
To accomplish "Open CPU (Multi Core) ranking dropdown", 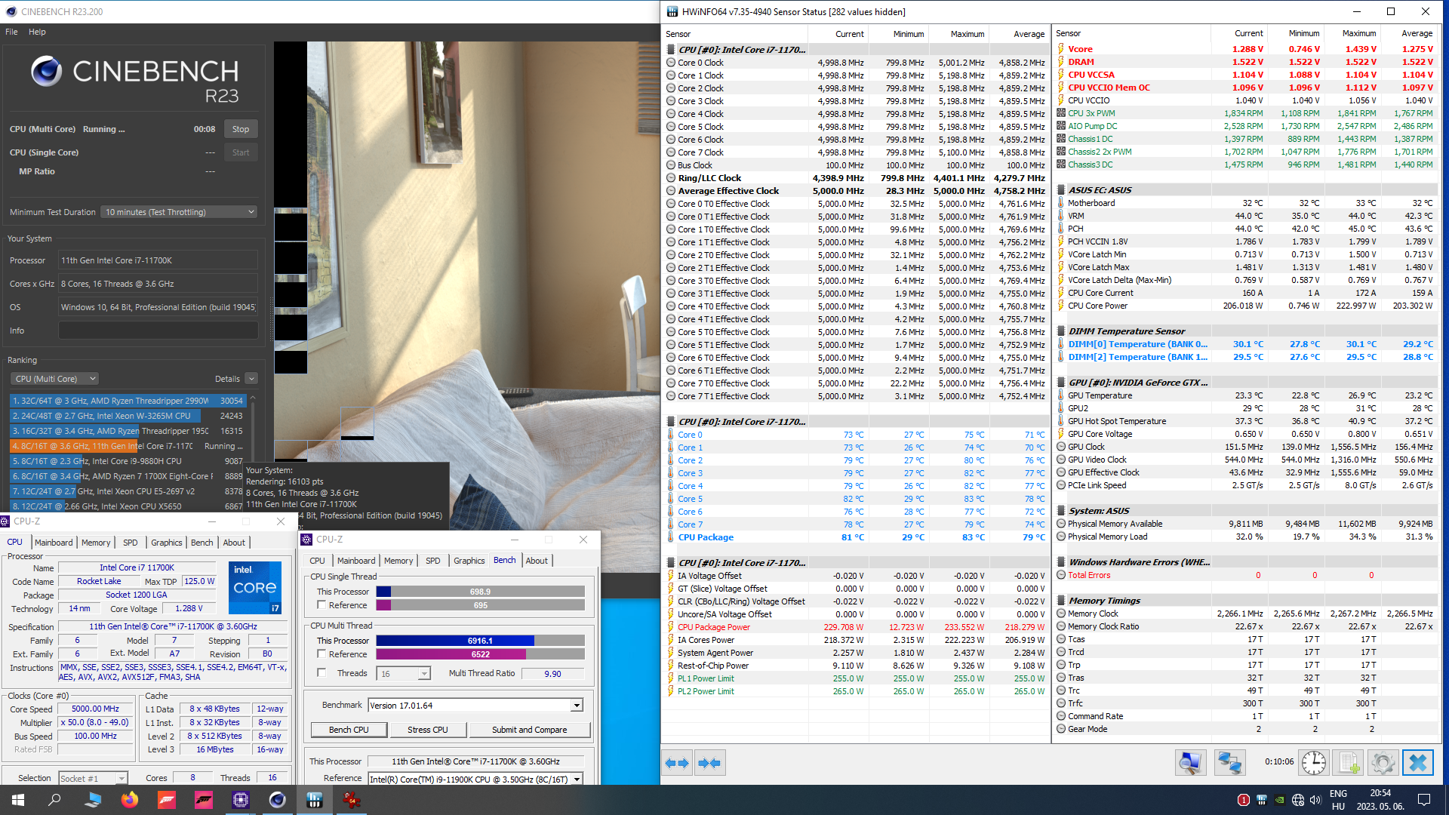I will click(55, 379).
